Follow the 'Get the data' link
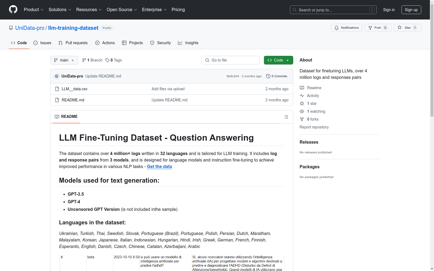 click(x=159, y=166)
